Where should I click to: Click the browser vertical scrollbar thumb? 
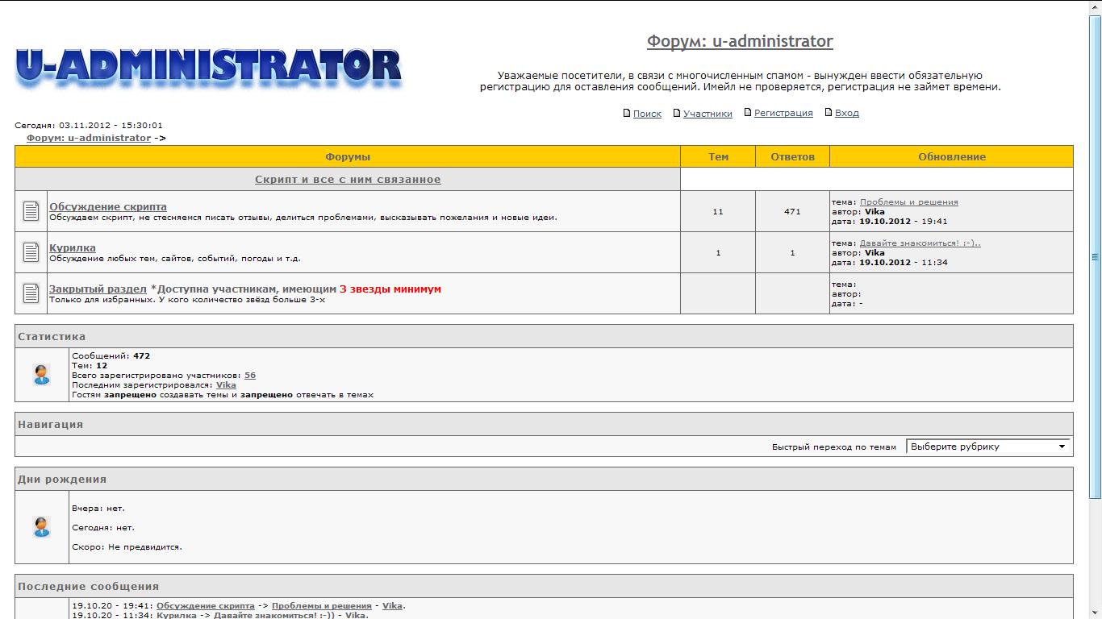pos(1095,257)
